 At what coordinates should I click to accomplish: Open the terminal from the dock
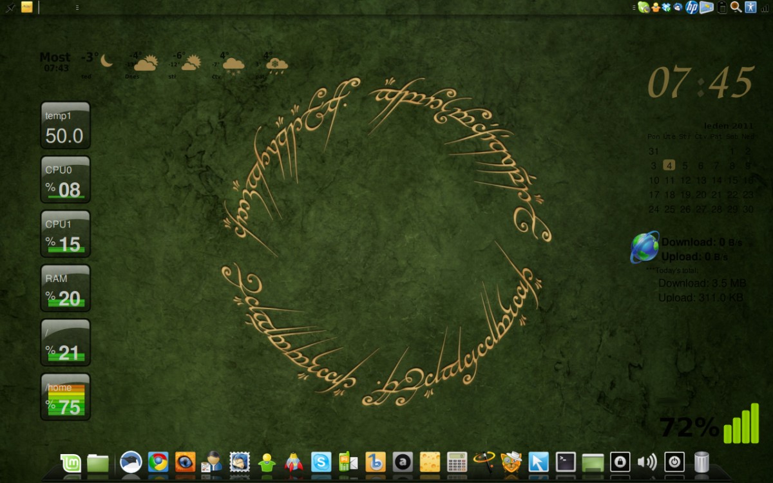coord(566,462)
